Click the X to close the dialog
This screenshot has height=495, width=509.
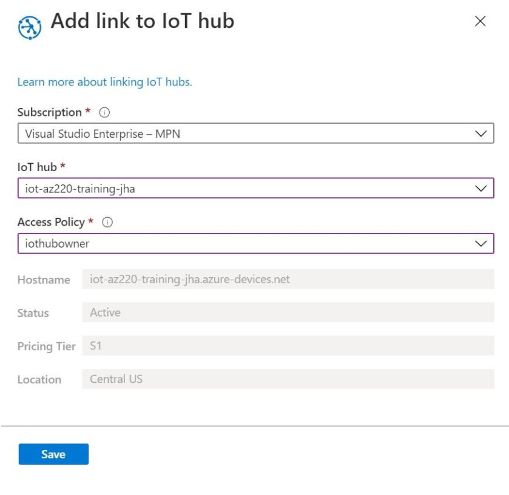(x=480, y=21)
